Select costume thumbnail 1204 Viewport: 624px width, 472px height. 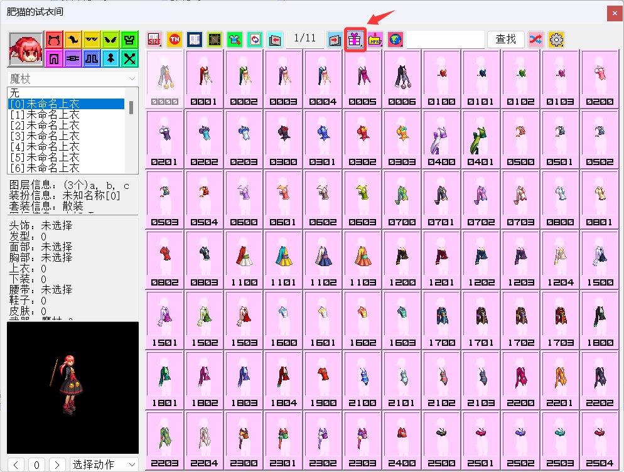(561, 260)
